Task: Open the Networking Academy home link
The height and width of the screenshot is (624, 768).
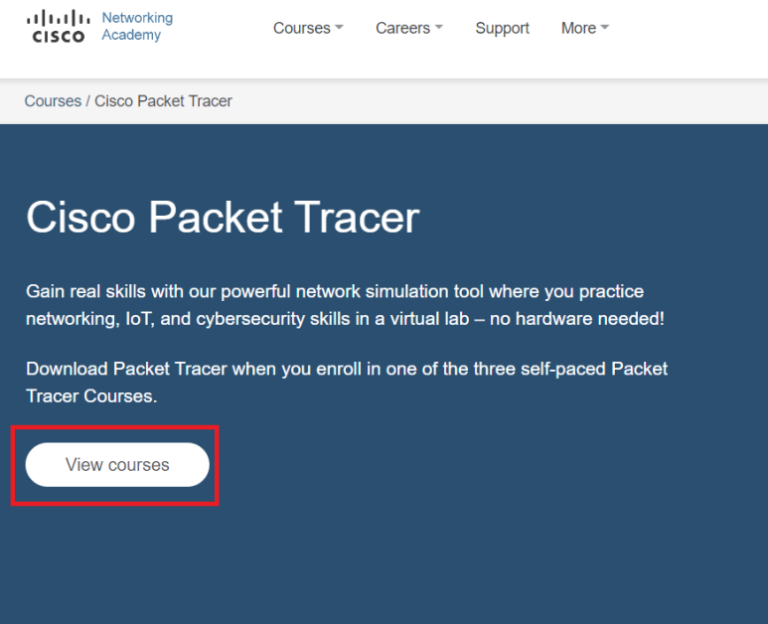Action: (x=137, y=26)
